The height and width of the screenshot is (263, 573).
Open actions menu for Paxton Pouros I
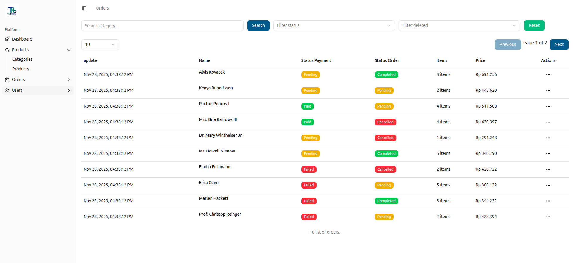pos(548,106)
